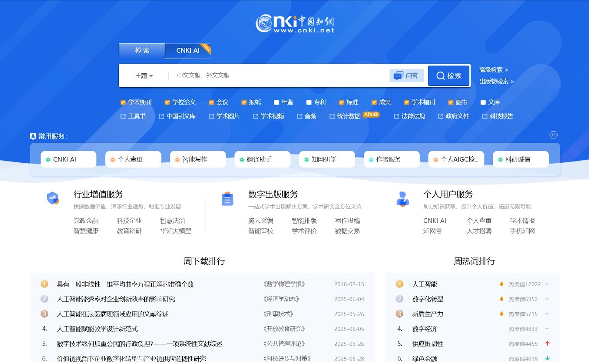Switch to the CNKI AI tab

pos(188,51)
